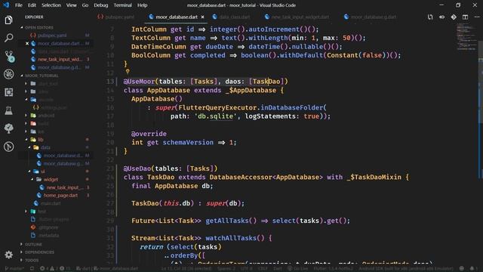Viewport: 483px width, 272px height.
Task: Open the Test flask view
Action: pos(8,110)
